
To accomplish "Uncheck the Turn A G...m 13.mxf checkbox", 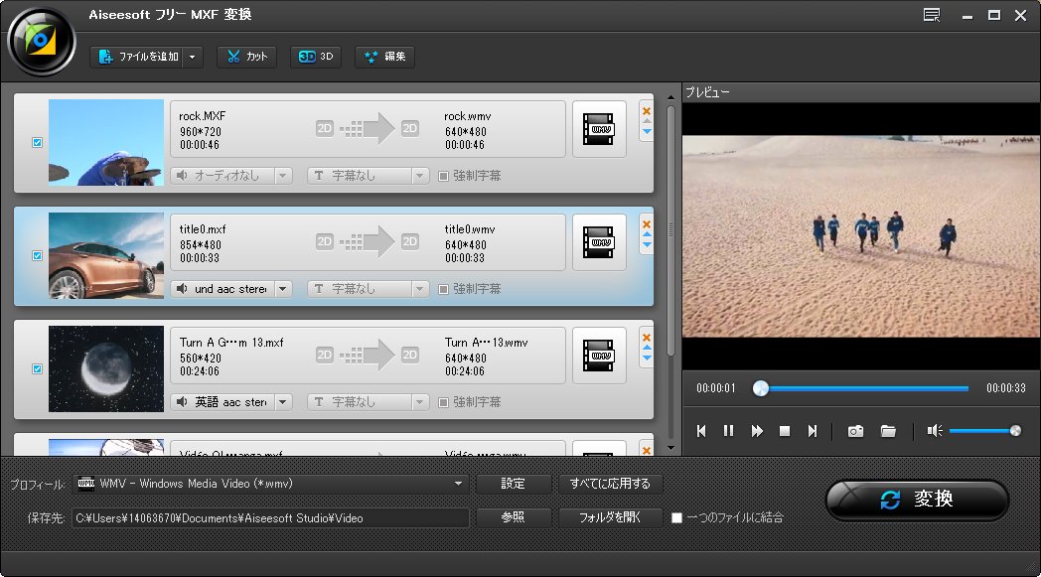I will coord(37,368).
